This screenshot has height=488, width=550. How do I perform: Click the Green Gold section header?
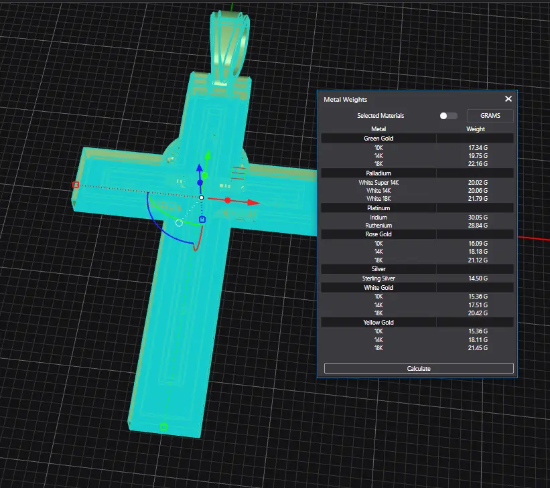[379, 139]
